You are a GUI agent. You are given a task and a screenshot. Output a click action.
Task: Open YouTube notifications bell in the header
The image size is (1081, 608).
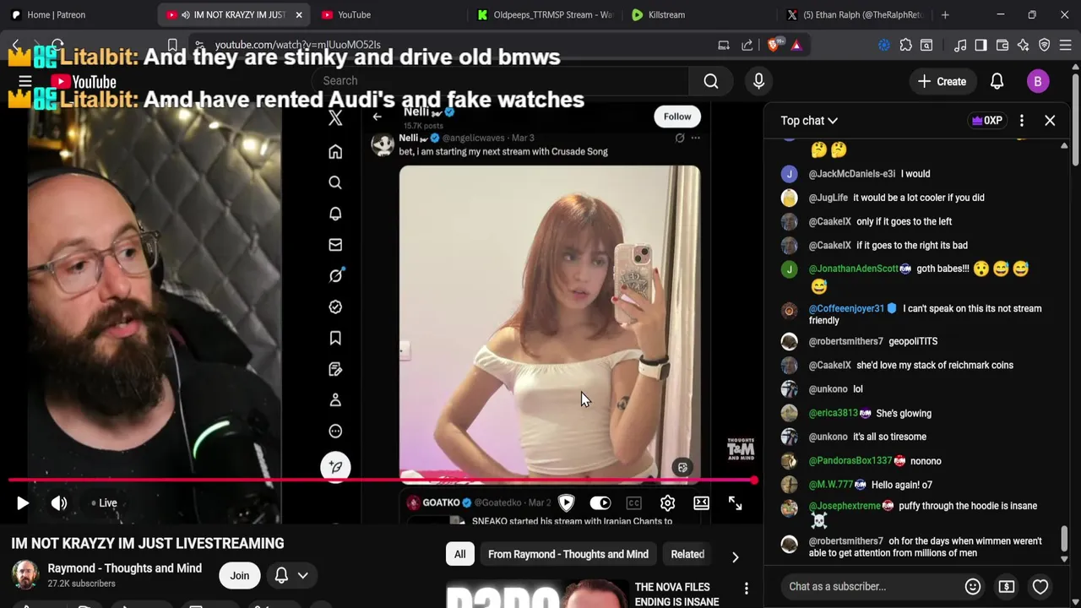[x=997, y=81]
